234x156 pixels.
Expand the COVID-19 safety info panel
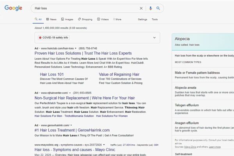154,37
